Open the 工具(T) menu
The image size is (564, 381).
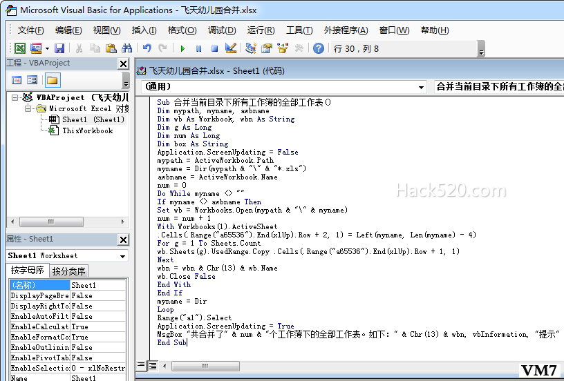tap(299, 30)
